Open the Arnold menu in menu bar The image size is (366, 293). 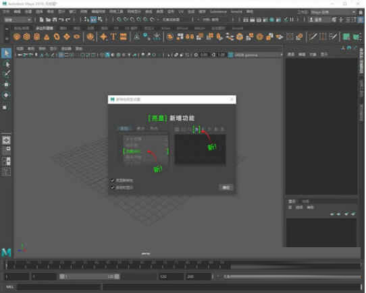[x=236, y=11]
